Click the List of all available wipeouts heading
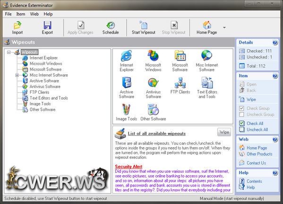Image resolution: width=283 pixels, height=204 pixels. pyautogui.click(x=157, y=133)
